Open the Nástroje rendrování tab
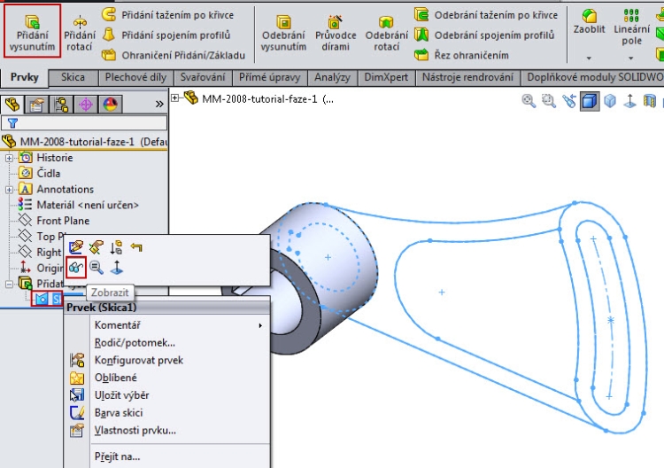This screenshot has width=664, height=468. point(467,78)
